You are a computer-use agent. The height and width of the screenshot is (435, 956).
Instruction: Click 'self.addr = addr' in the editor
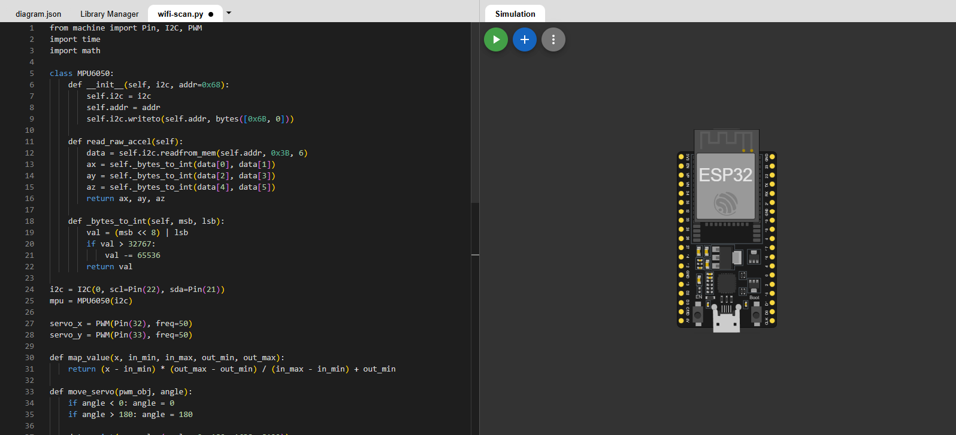point(123,108)
